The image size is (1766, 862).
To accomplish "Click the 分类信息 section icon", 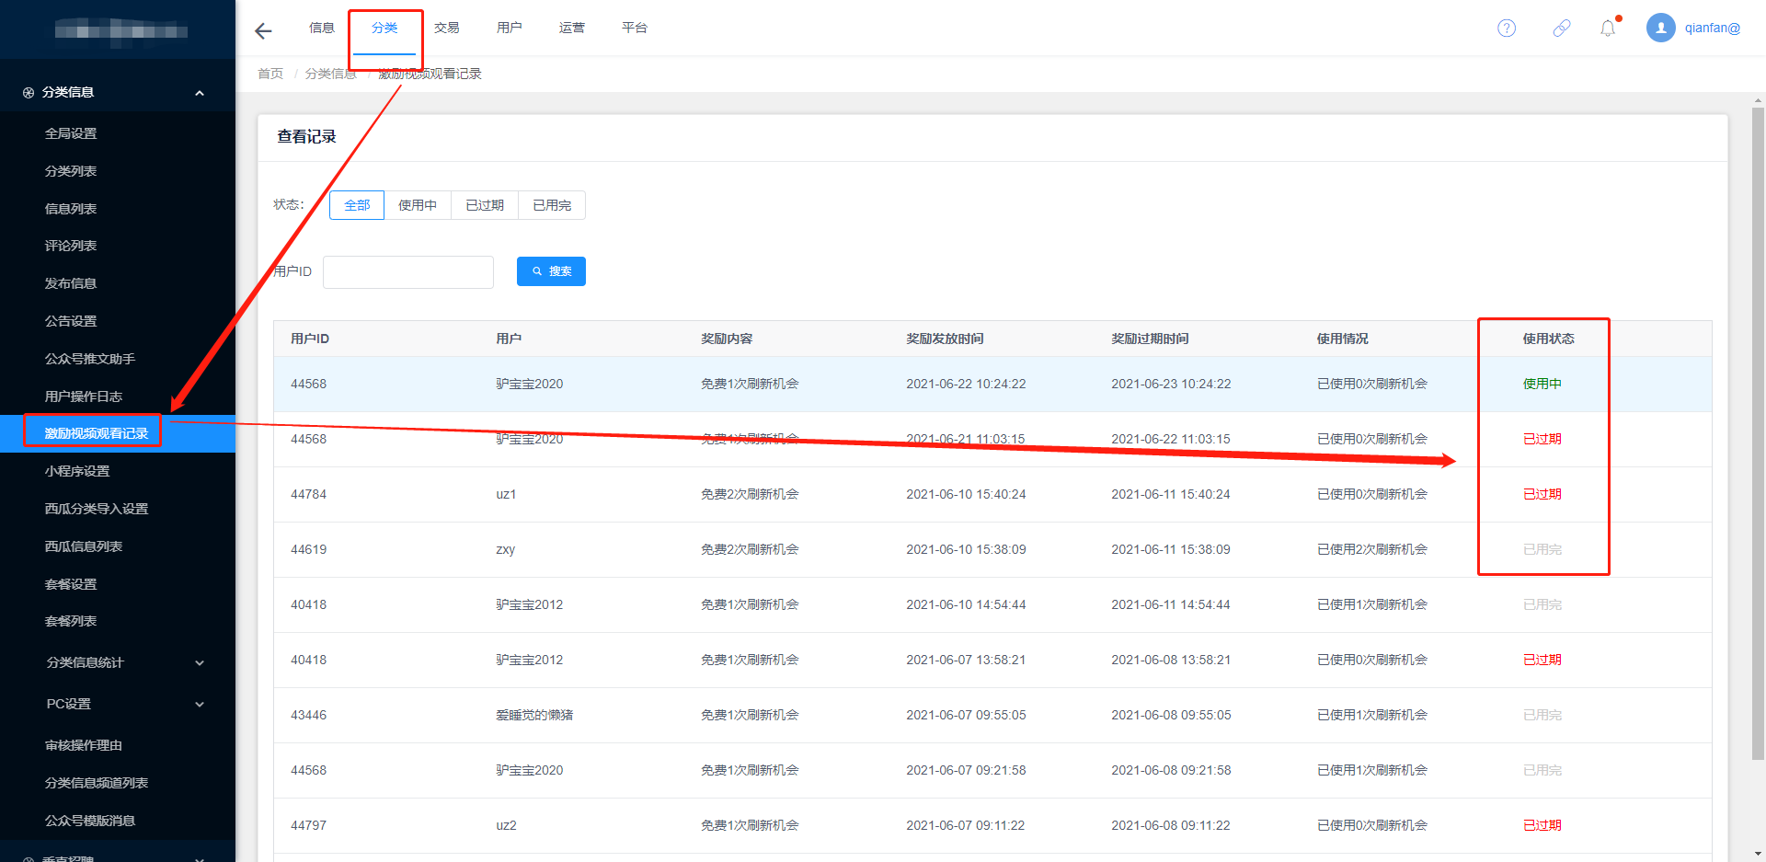I will click(x=29, y=93).
